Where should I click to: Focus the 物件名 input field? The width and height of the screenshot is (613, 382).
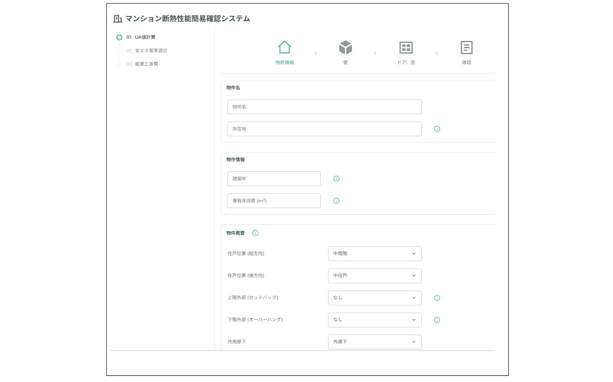pos(324,107)
